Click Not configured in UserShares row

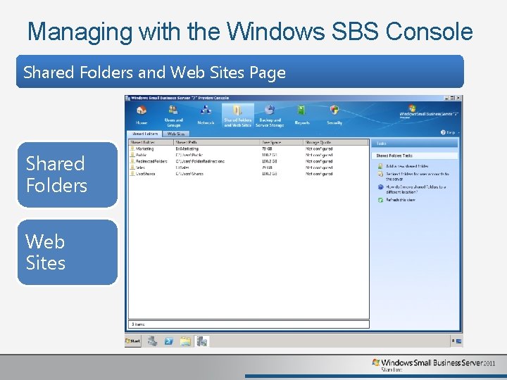point(319,174)
